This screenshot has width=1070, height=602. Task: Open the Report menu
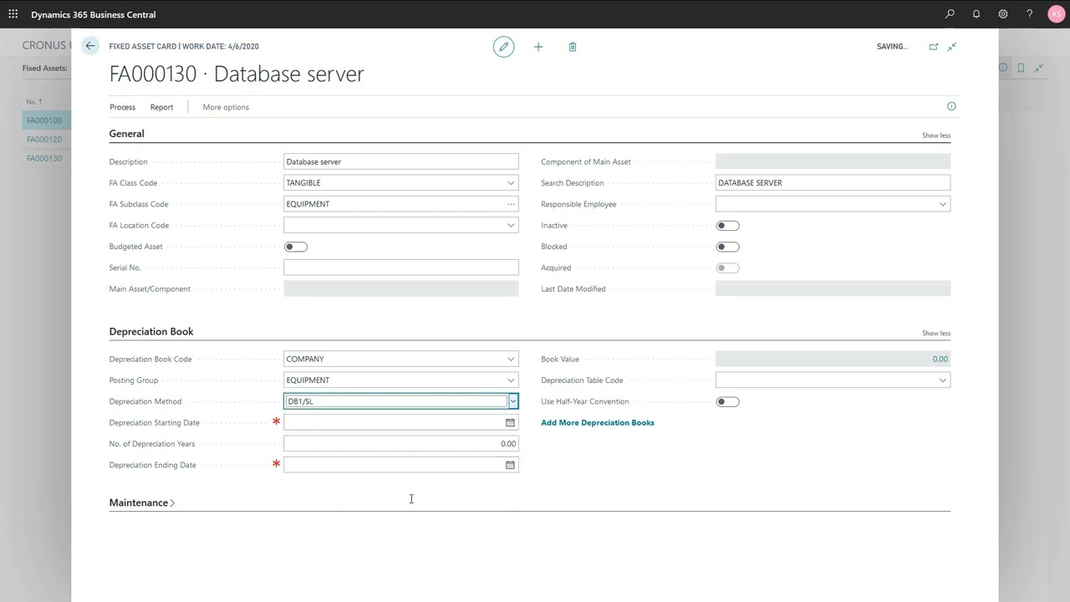tap(161, 107)
